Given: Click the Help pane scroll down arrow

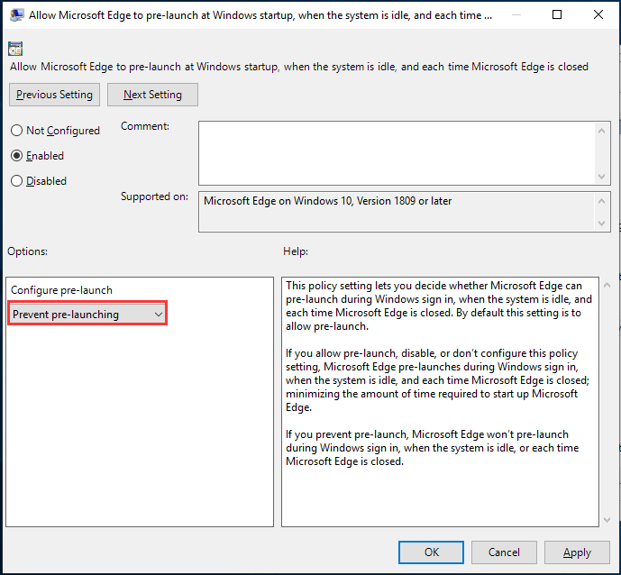Looking at the screenshot, I should click(607, 519).
